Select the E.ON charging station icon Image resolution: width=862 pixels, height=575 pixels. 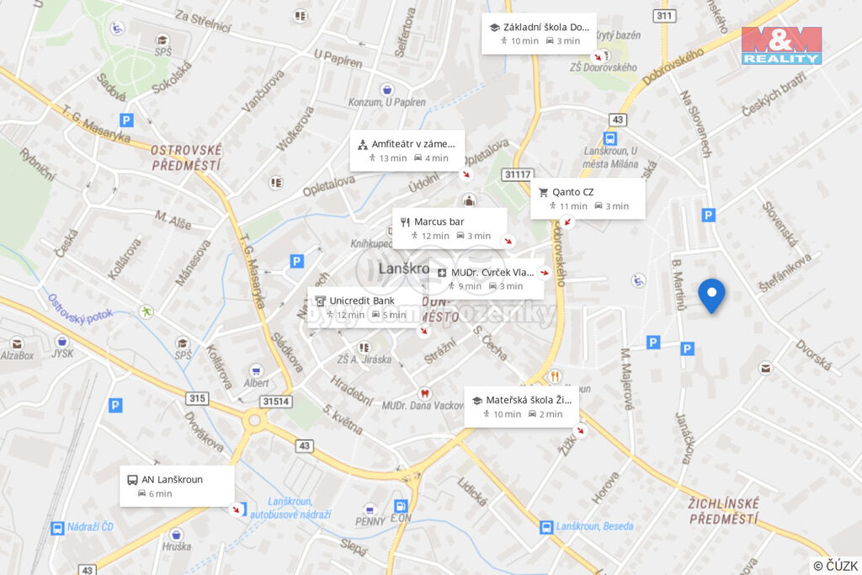401,505
